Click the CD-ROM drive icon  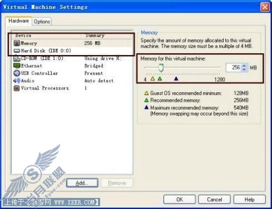17,58
